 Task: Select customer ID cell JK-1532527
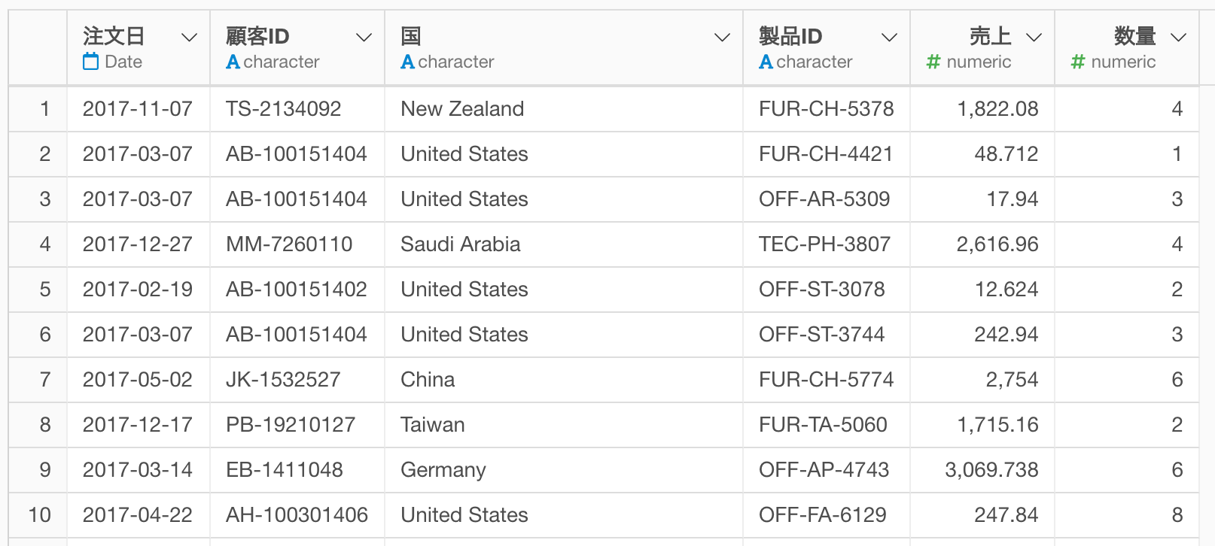[x=283, y=380]
